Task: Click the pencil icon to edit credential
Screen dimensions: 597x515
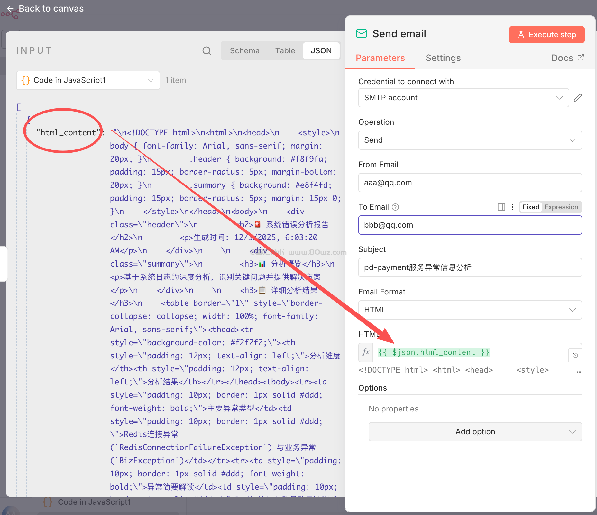Action: (578, 98)
